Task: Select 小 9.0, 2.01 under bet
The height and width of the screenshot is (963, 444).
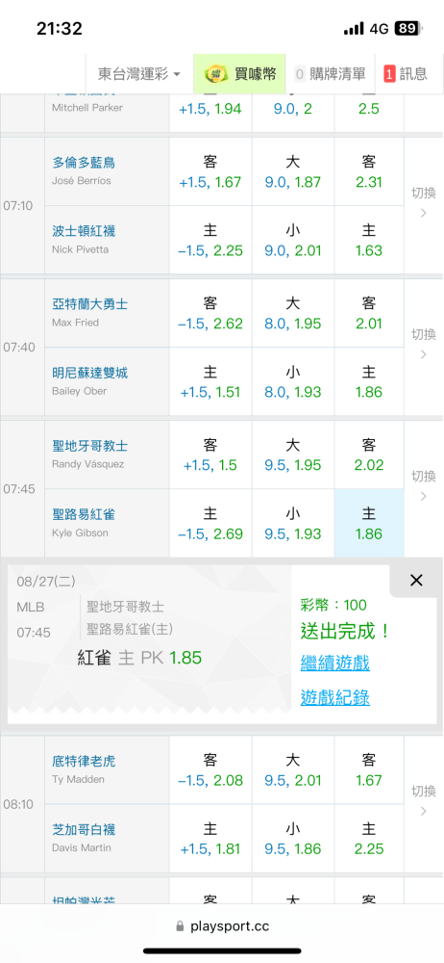Action: pyautogui.click(x=293, y=240)
